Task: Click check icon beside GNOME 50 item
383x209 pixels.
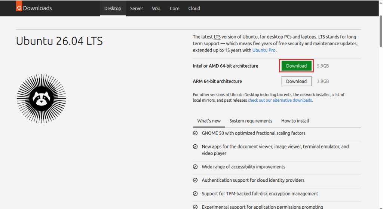Action: (x=195, y=133)
